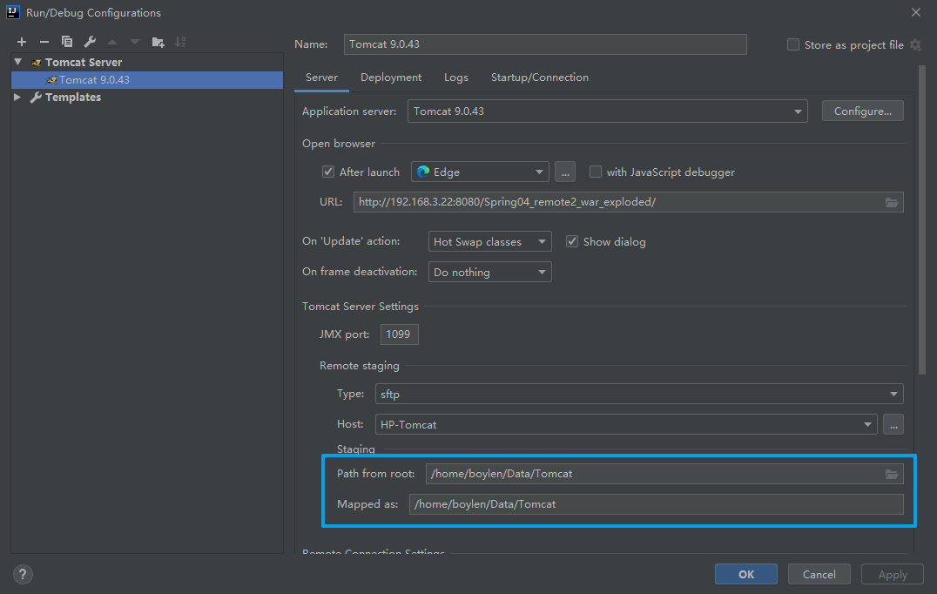Screen dimensions: 937x594
Task: Uncheck the After launch checkbox
Action: pyautogui.click(x=328, y=172)
